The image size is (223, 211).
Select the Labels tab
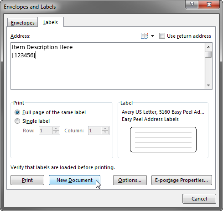pyautogui.click(x=51, y=22)
